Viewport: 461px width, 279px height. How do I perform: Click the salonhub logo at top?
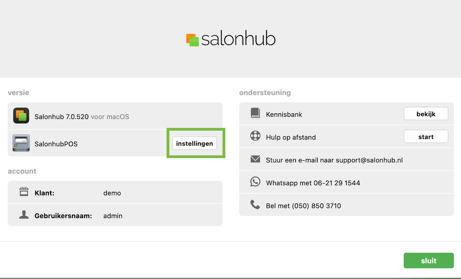pyautogui.click(x=231, y=38)
